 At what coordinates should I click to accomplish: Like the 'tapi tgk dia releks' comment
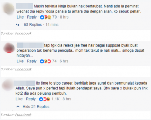click(x=20, y=61)
